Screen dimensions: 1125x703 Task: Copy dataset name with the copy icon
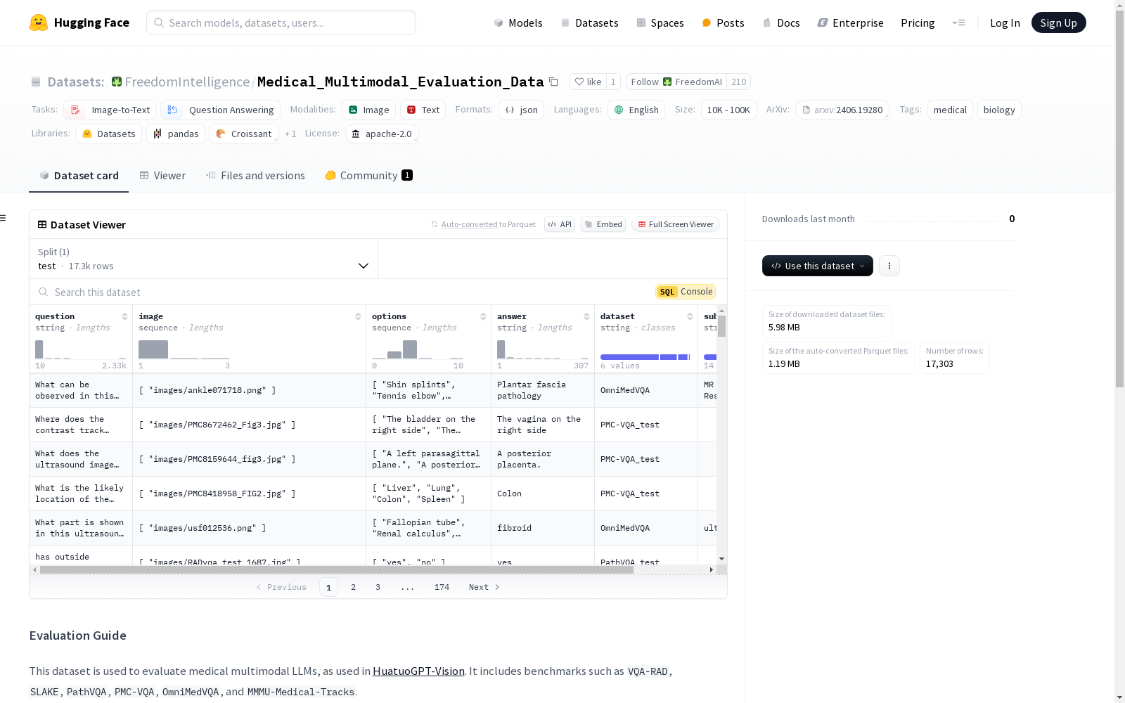coord(553,82)
